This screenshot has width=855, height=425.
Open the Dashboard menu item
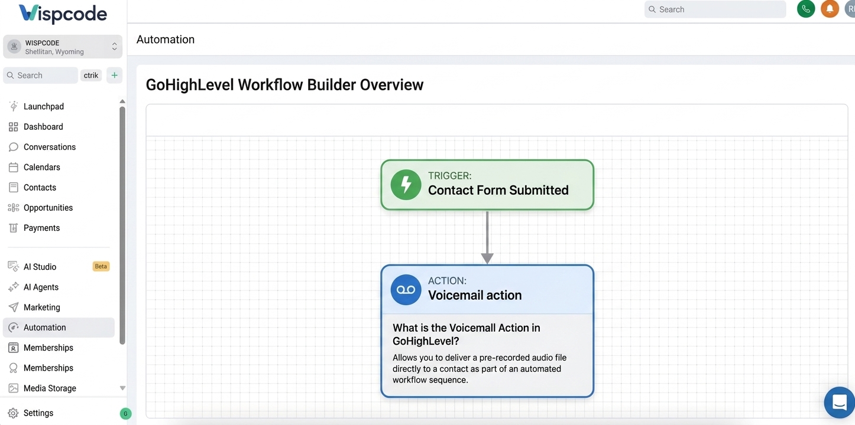pos(43,126)
